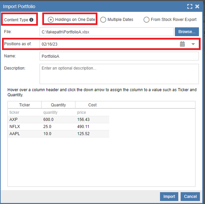The image size is (205, 204).
Task: Click the File path input field
Action: 106,32
